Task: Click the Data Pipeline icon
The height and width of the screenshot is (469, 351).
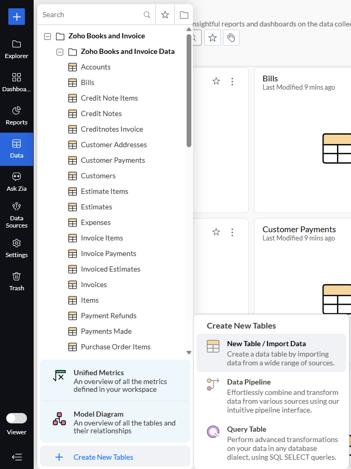Action: tap(213, 385)
